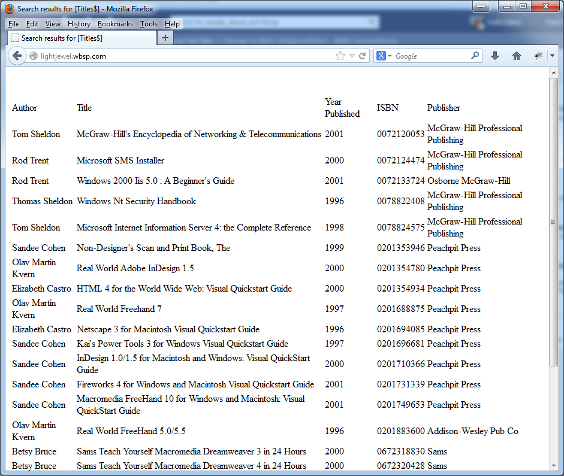
Task: Click the 'Author' column header
Action: coord(25,108)
